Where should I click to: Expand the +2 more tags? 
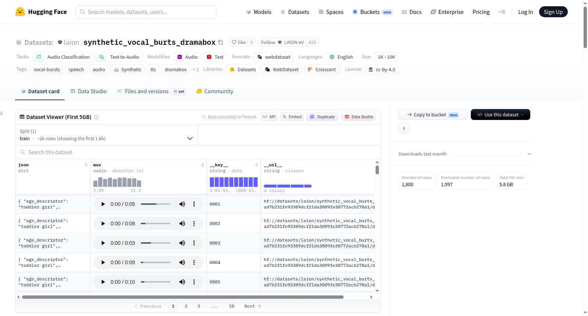196,69
